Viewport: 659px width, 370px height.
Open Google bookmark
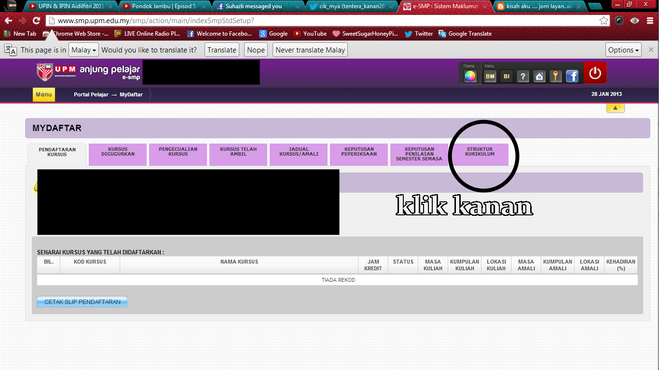(x=274, y=34)
